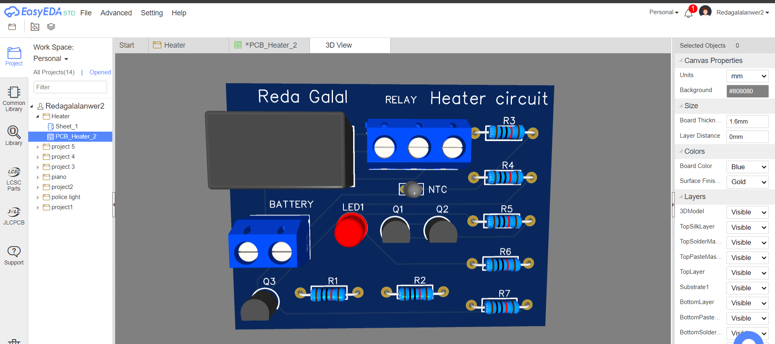Open LCSC Parts panel
Viewport: 775px width, 344px height.
click(14, 179)
